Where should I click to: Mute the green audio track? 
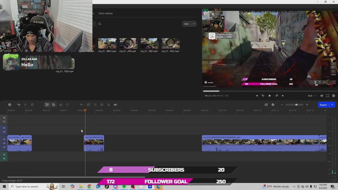4,155
